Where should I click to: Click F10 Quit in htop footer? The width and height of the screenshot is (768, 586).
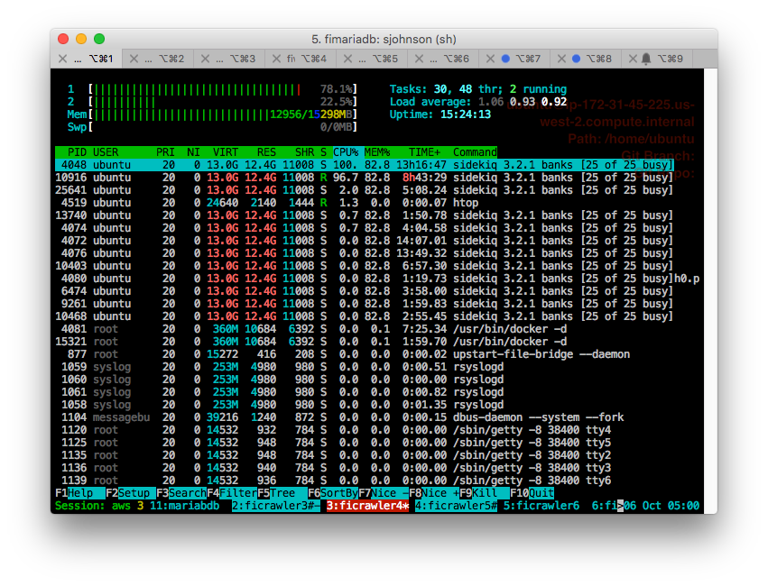[532, 492]
